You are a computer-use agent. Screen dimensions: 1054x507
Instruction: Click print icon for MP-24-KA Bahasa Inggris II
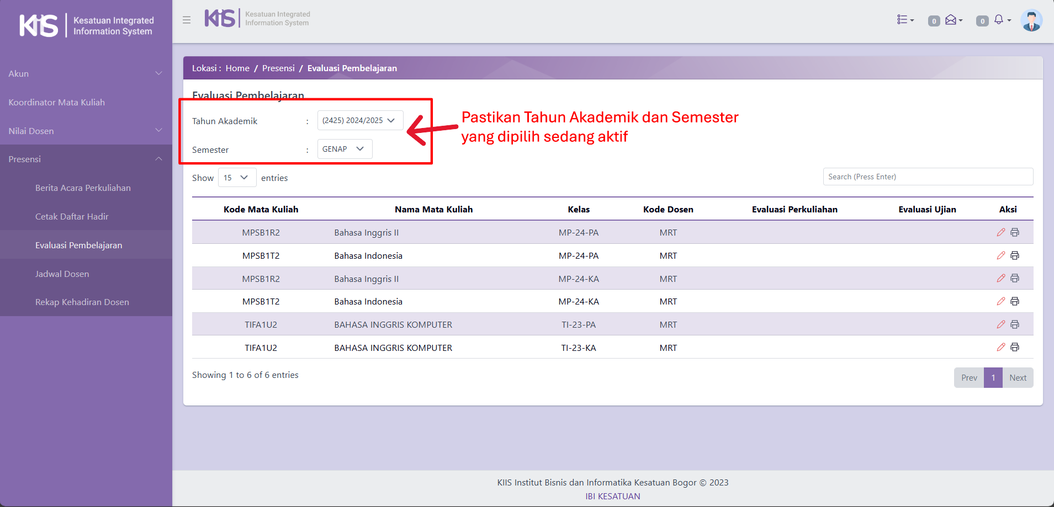[x=1015, y=279]
